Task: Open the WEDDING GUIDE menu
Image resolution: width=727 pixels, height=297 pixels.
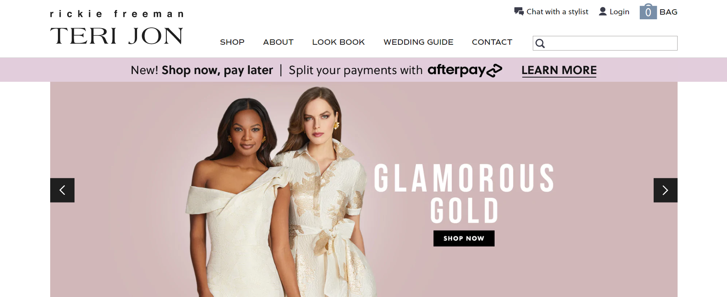Action: pos(418,42)
